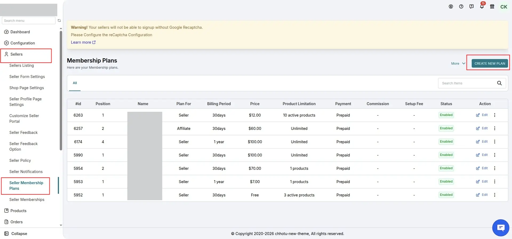Open the live chat bubble button
This screenshot has height=239, width=512.
tap(501, 228)
